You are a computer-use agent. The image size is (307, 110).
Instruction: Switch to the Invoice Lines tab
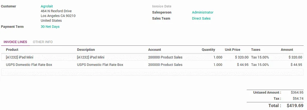15,42
